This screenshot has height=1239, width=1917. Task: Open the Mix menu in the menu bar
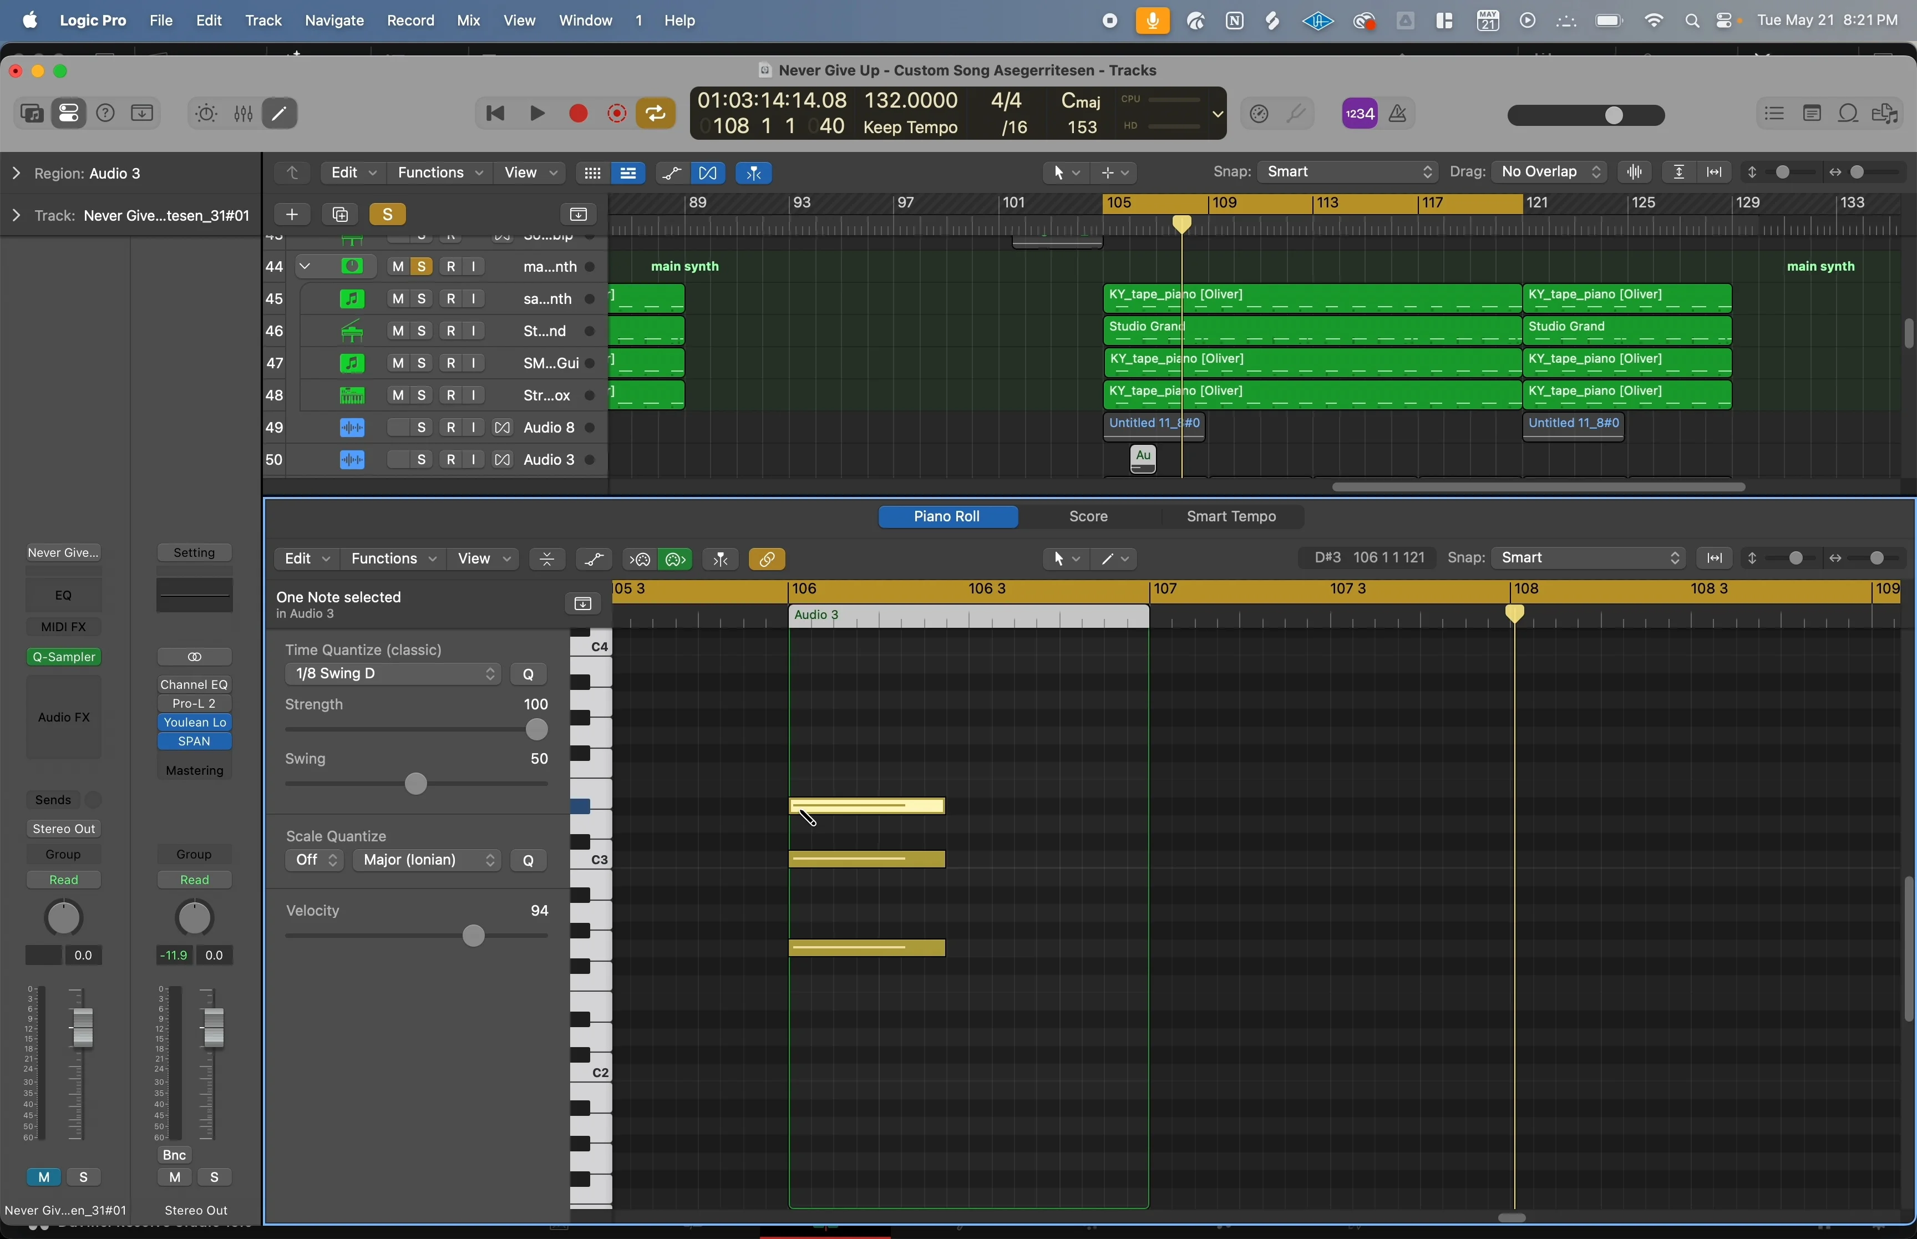(x=469, y=20)
